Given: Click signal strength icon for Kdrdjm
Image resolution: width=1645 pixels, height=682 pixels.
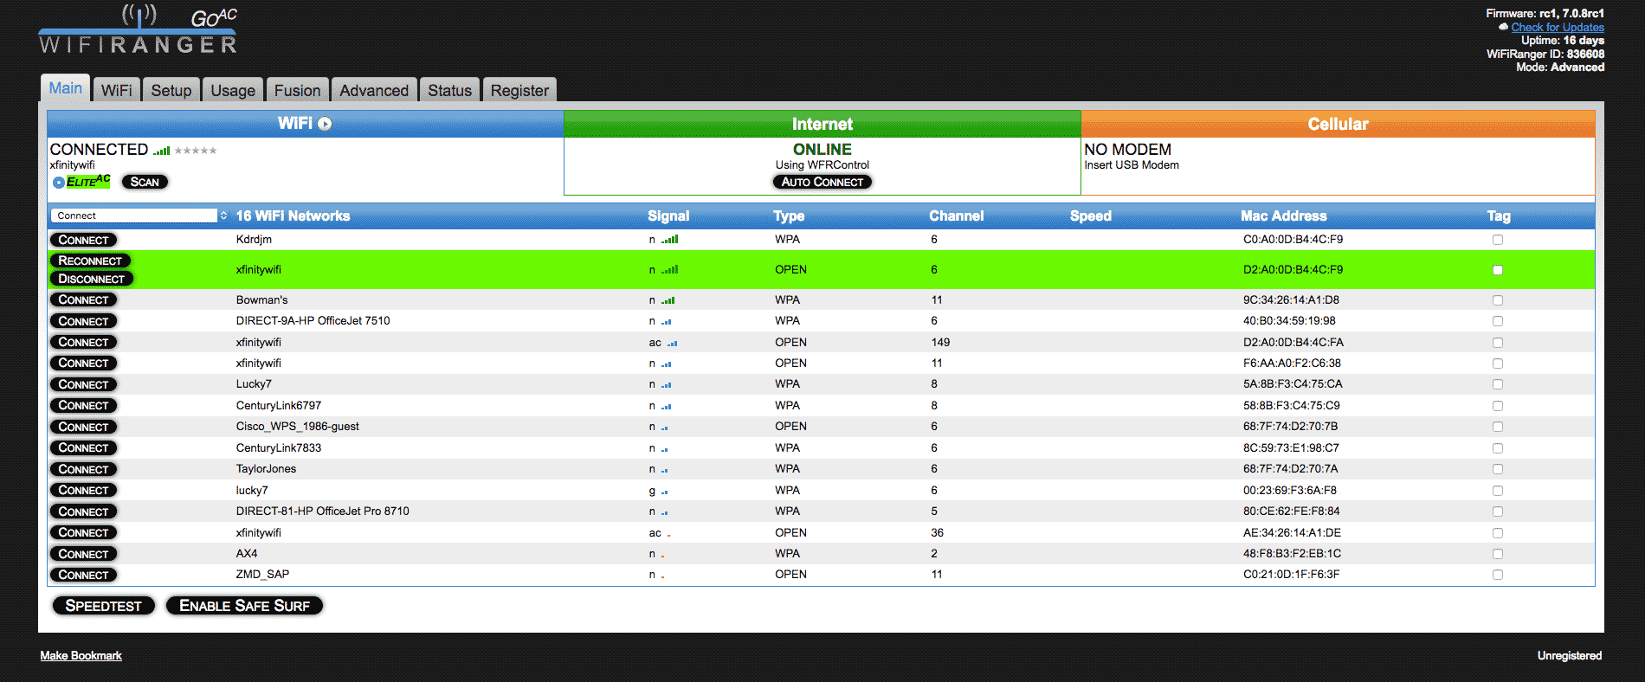Looking at the screenshot, I should [x=670, y=240].
